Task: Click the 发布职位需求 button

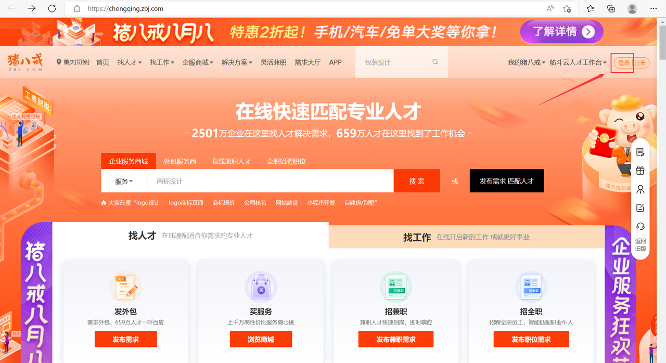Action: tap(531, 340)
